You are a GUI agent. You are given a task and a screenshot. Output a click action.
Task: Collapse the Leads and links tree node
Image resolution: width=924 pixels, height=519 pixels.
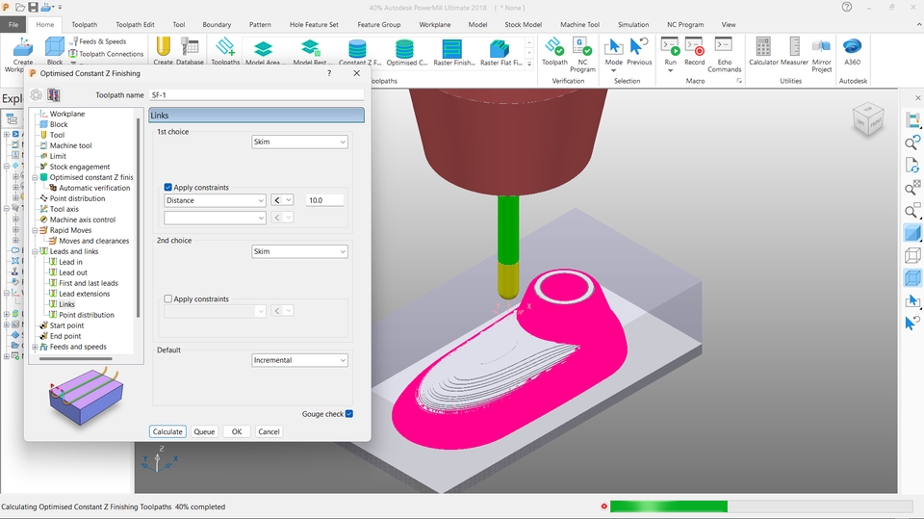coord(35,251)
